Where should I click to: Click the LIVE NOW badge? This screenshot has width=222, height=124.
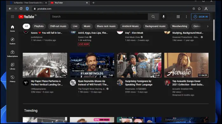[84, 44]
